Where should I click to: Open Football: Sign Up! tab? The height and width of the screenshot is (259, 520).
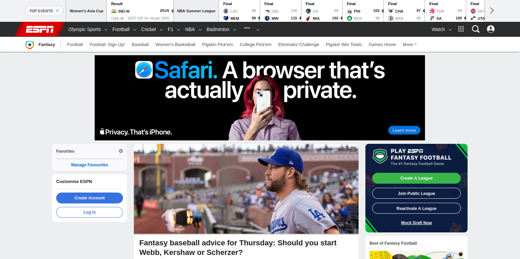(x=107, y=45)
